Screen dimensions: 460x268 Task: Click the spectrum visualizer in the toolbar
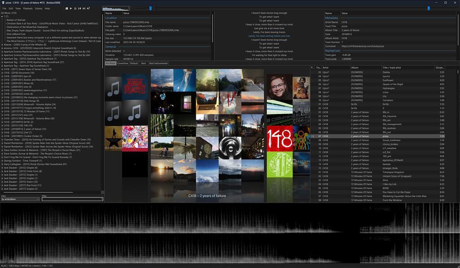point(116,9)
